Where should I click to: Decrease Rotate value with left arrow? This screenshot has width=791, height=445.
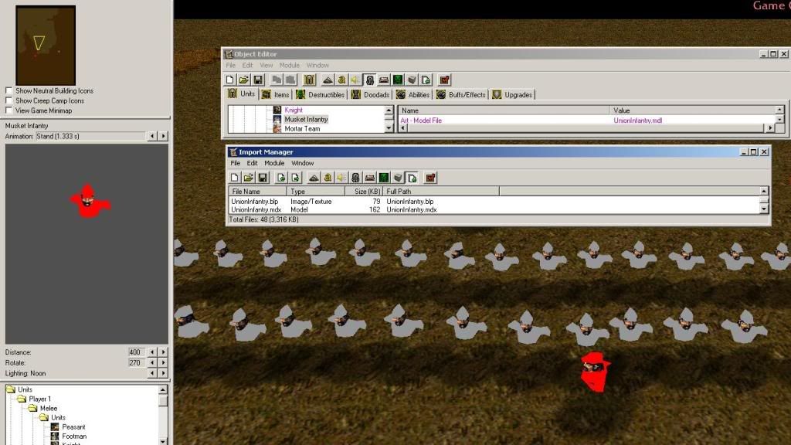[x=152, y=363]
